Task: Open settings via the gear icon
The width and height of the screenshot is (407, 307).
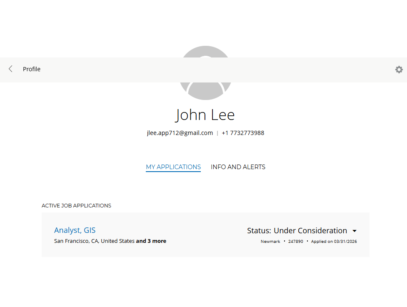Action: [399, 70]
